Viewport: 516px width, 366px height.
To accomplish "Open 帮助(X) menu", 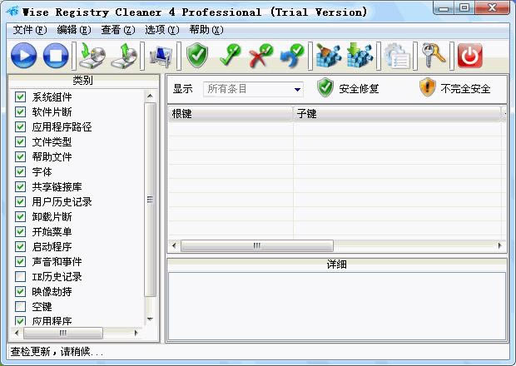I will [x=206, y=30].
